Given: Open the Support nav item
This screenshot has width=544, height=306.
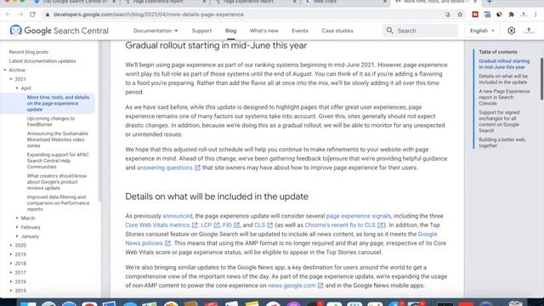Looking at the screenshot, I should click(x=201, y=31).
